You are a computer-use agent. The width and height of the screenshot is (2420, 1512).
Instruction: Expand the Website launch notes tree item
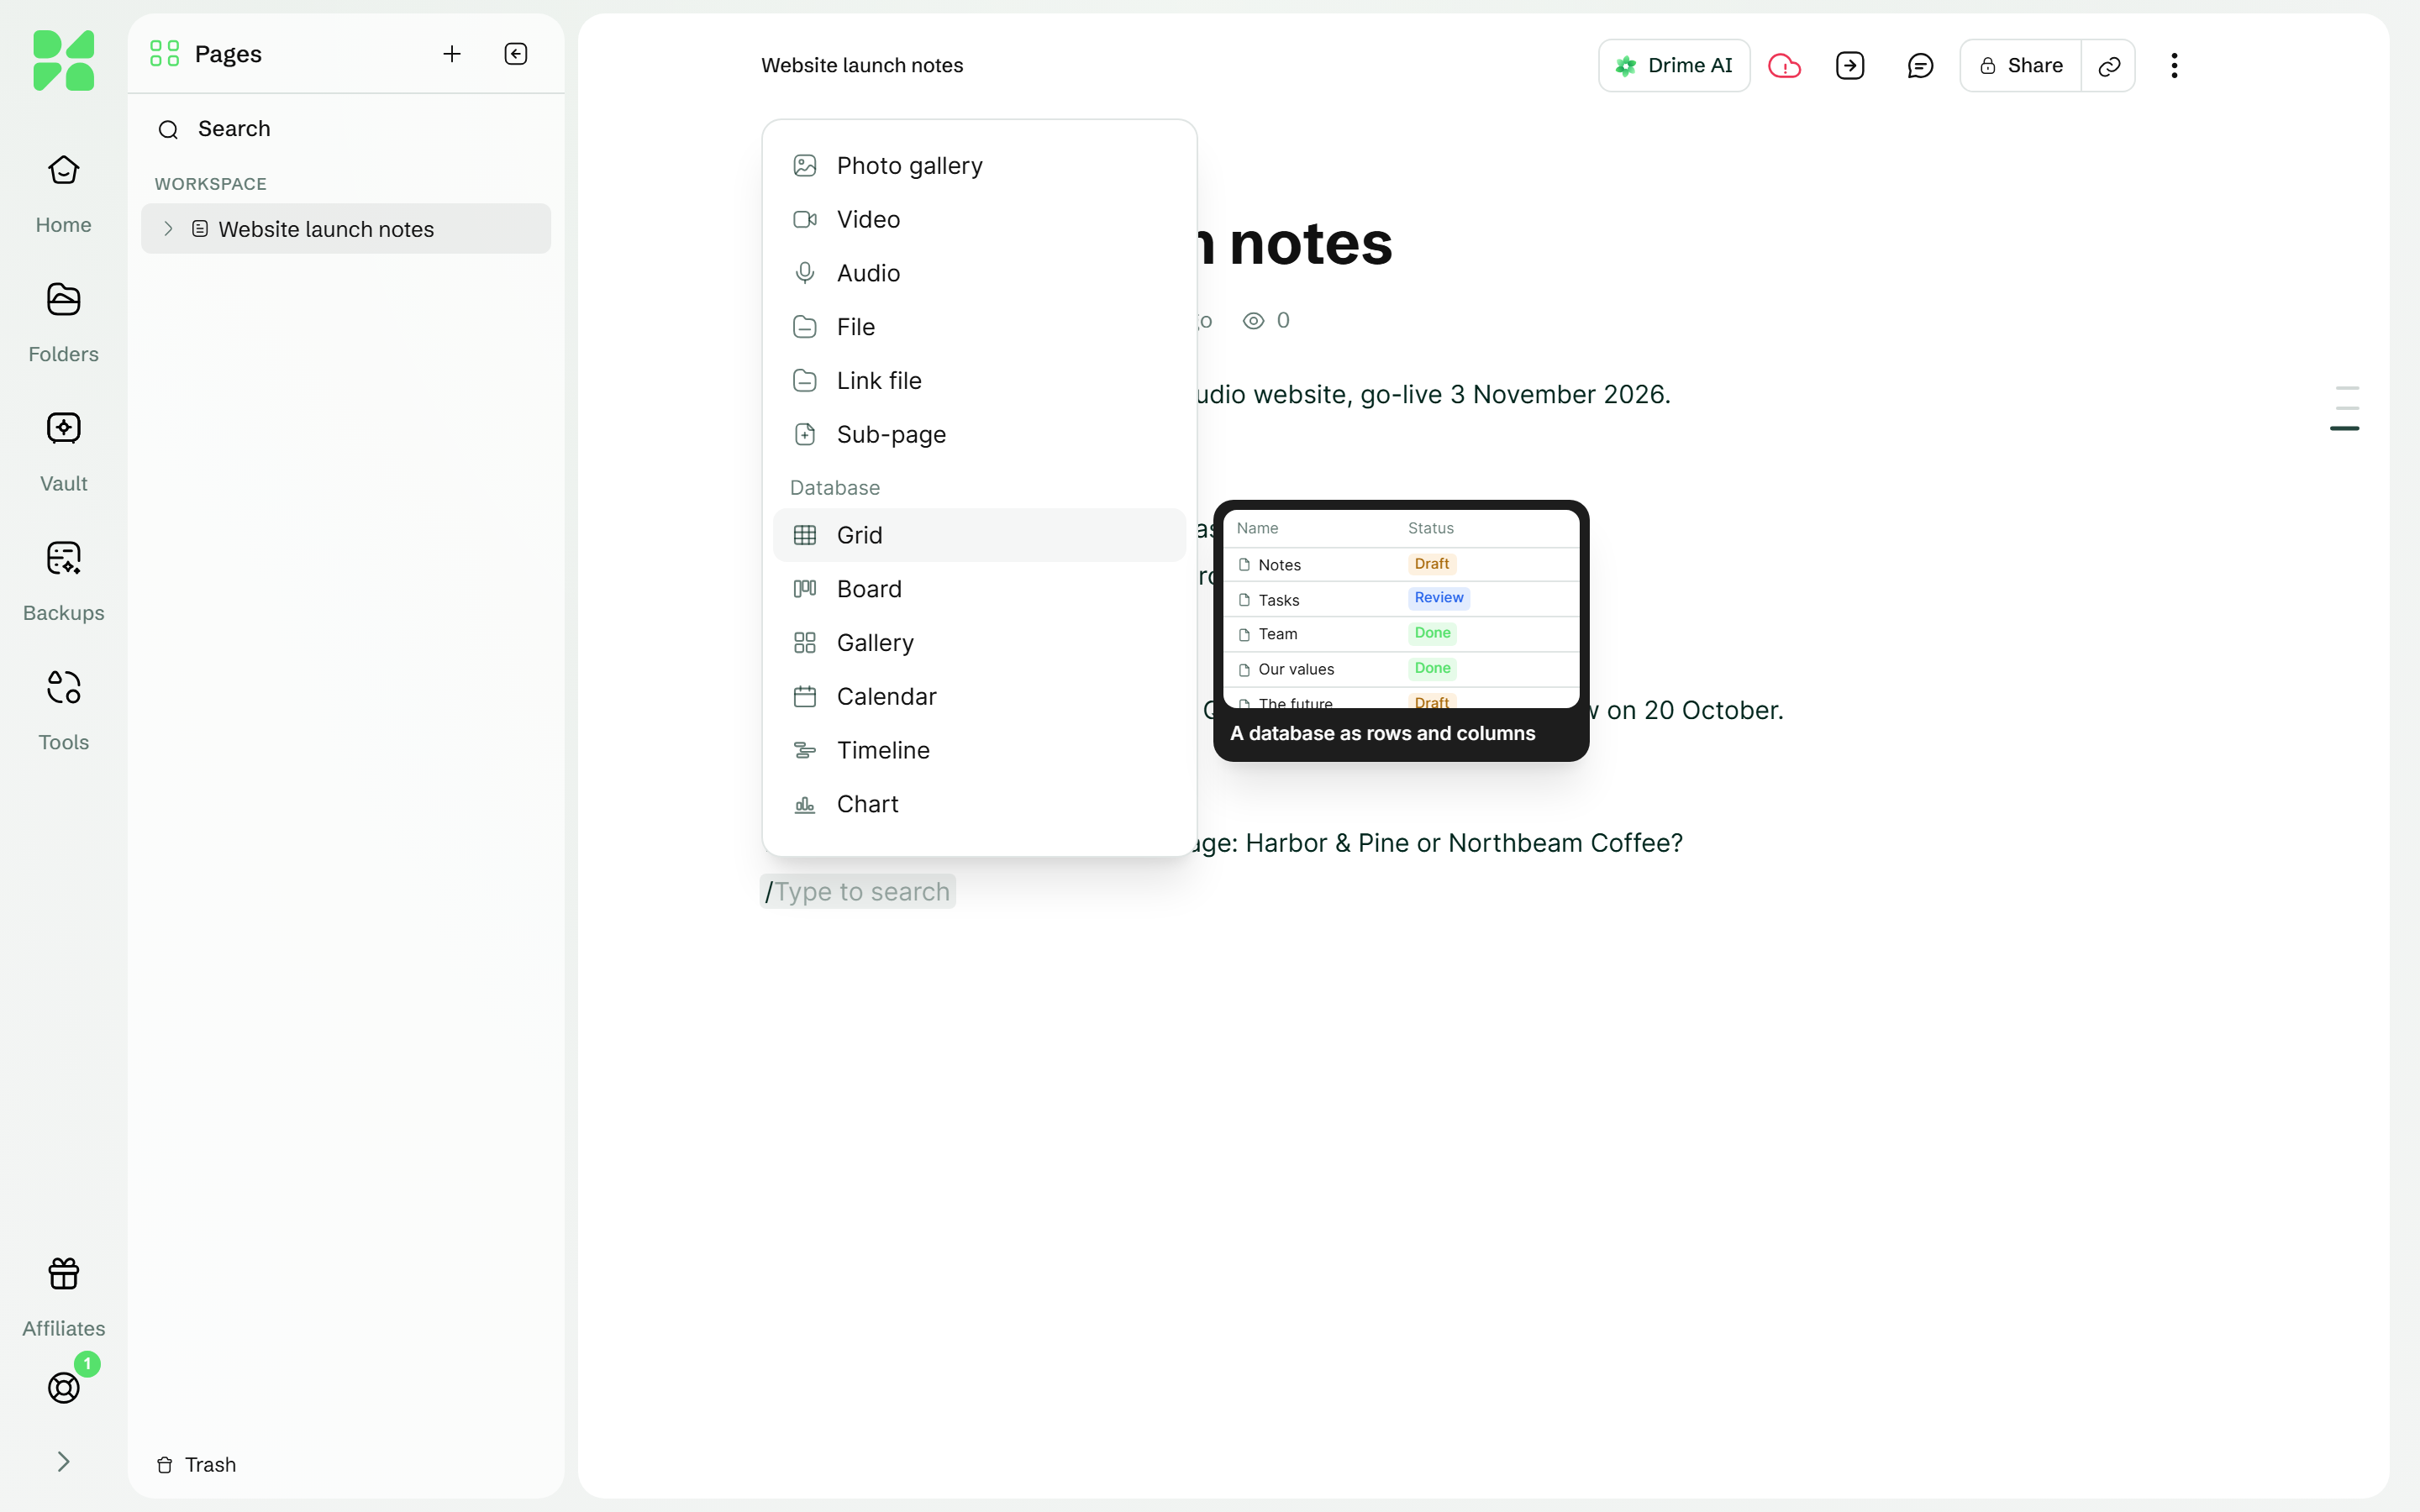(x=168, y=229)
